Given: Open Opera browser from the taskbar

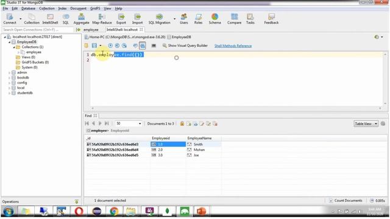Looking at the screenshot, I should tap(79, 212).
